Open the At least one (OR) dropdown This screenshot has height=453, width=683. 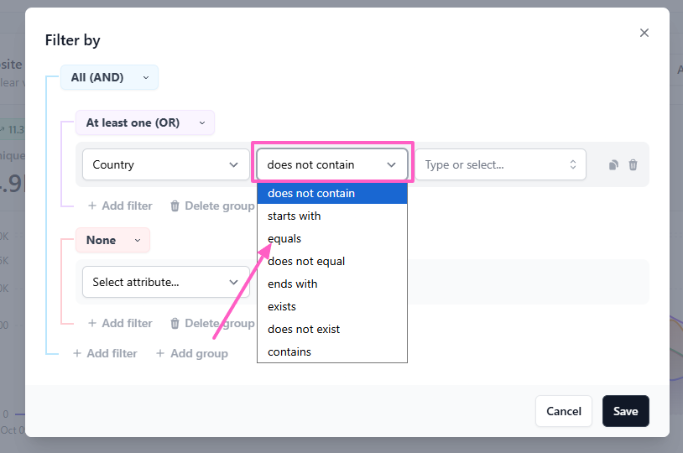coord(144,122)
